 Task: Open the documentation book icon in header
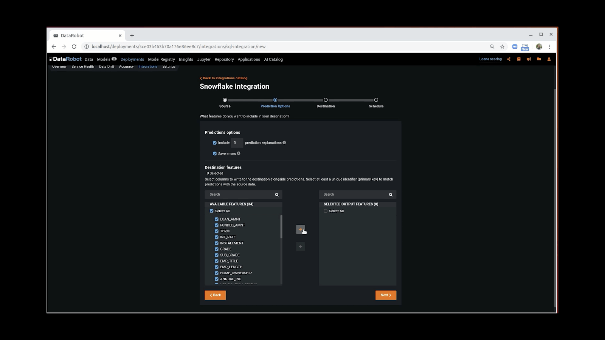point(519,59)
